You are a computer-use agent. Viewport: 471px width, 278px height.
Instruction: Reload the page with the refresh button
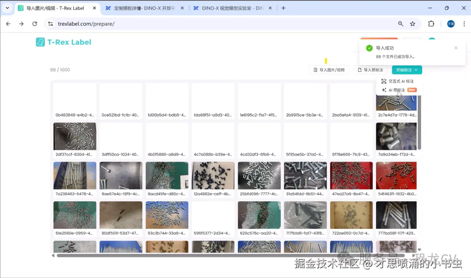tap(35, 24)
